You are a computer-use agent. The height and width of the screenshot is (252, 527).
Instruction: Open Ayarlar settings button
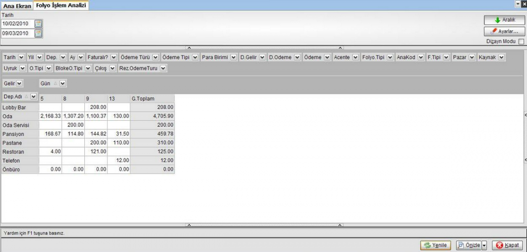pos(504,32)
